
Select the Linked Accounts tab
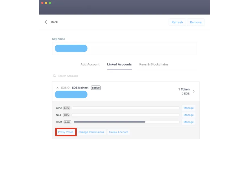pyautogui.click(x=119, y=64)
